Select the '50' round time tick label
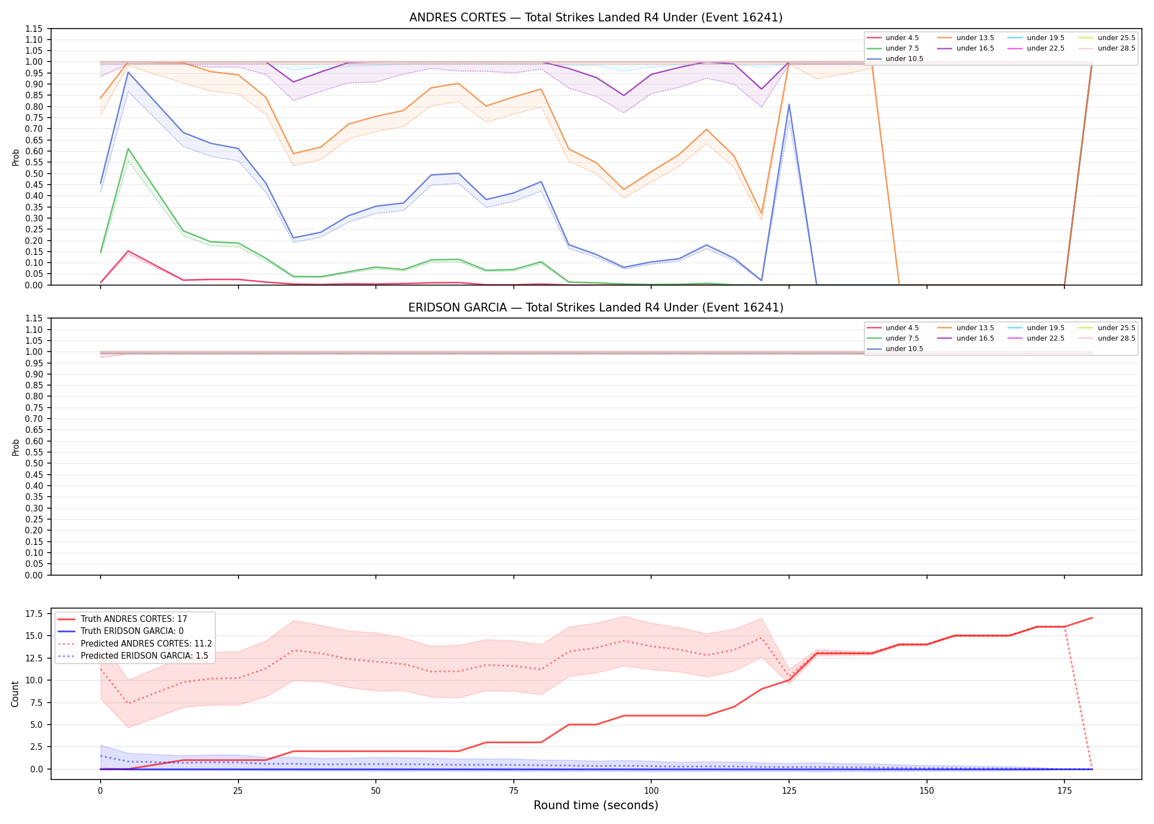The width and height of the screenshot is (1154, 824). pyautogui.click(x=375, y=791)
